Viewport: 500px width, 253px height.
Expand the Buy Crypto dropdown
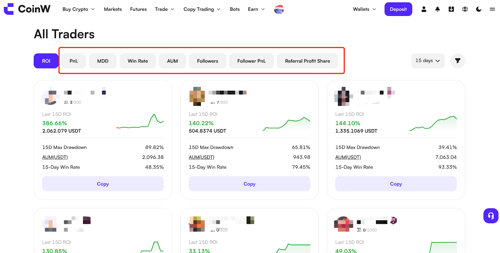(x=78, y=9)
